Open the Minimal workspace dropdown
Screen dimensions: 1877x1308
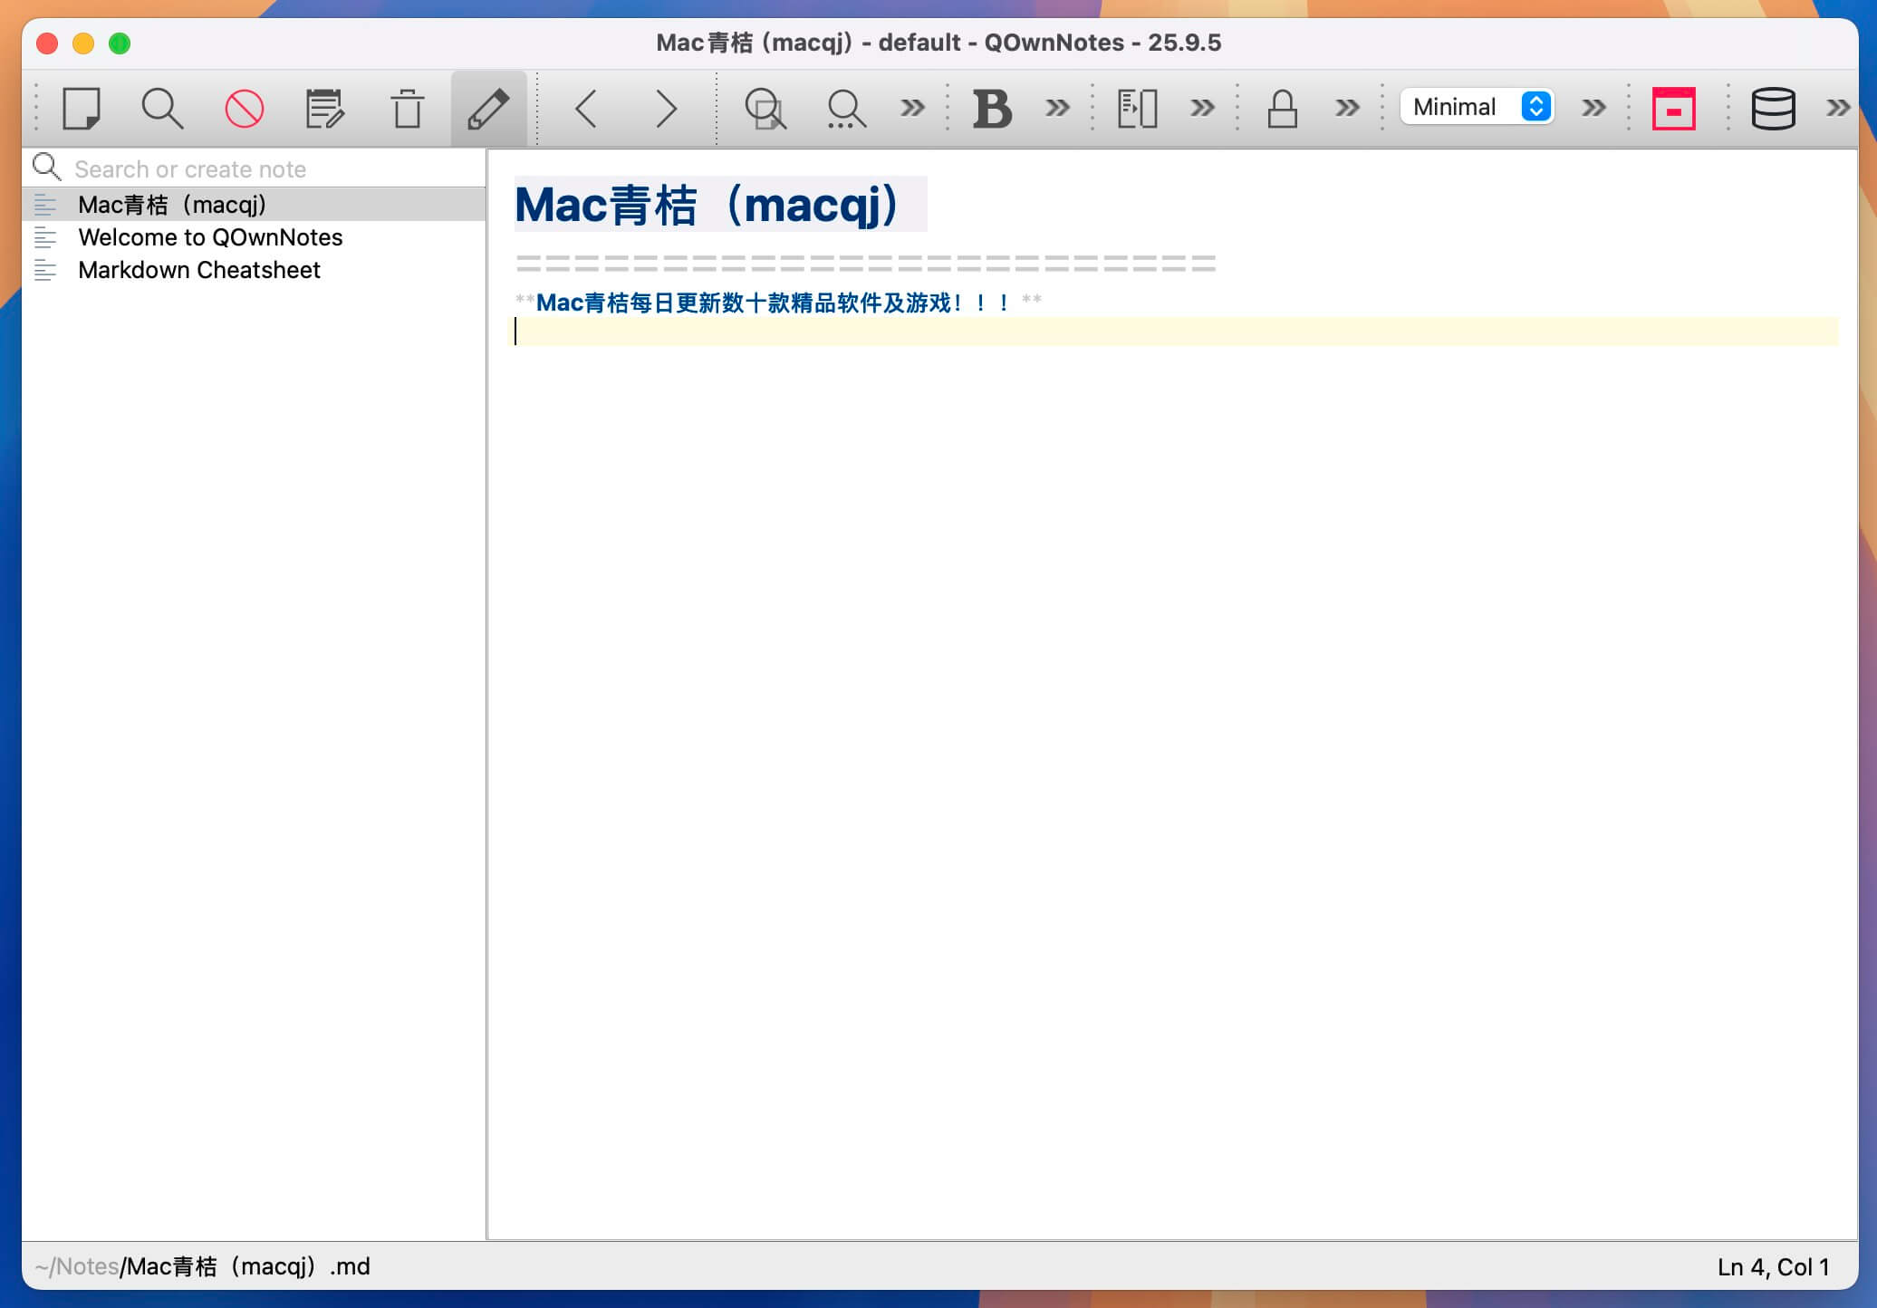pos(1477,107)
